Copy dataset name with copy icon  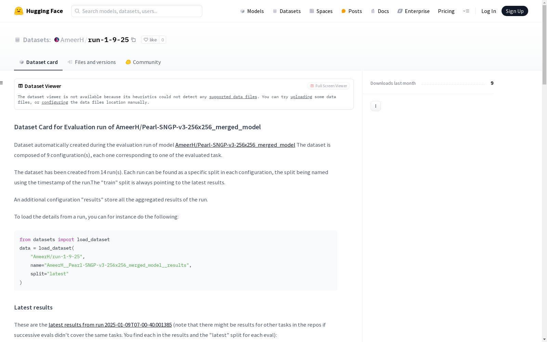click(134, 40)
